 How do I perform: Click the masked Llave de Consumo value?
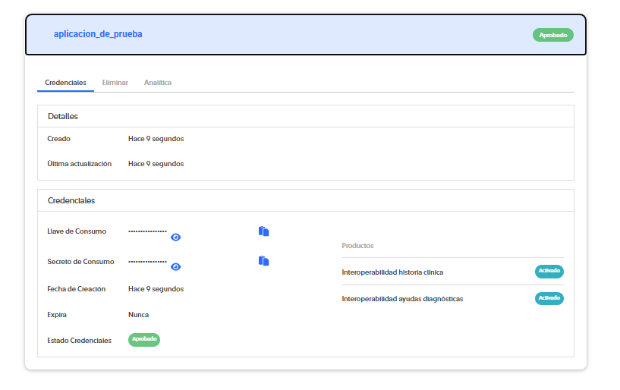click(147, 231)
